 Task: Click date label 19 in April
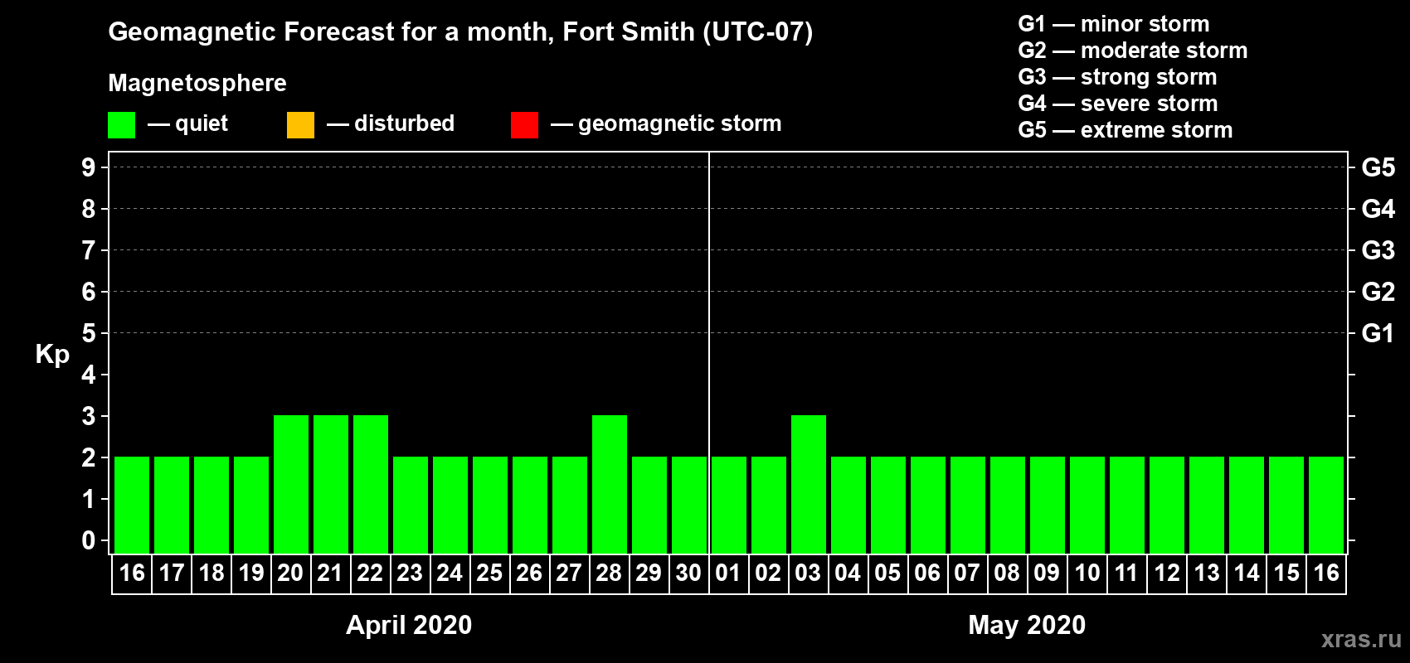click(251, 573)
